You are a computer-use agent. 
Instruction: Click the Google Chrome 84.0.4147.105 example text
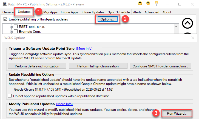coord(64,90)
